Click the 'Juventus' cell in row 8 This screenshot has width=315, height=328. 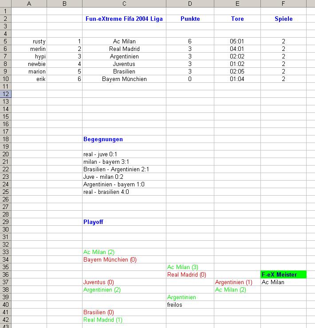(x=124, y=64)
